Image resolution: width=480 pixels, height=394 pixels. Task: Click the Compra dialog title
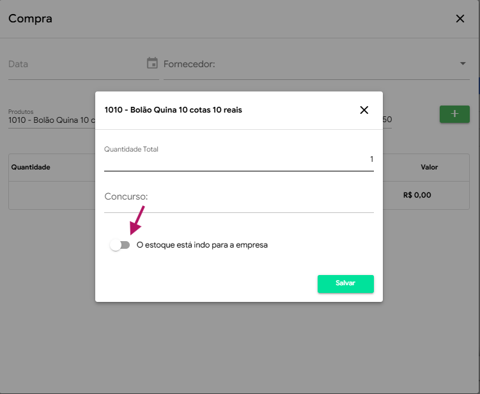click(30, 19)
